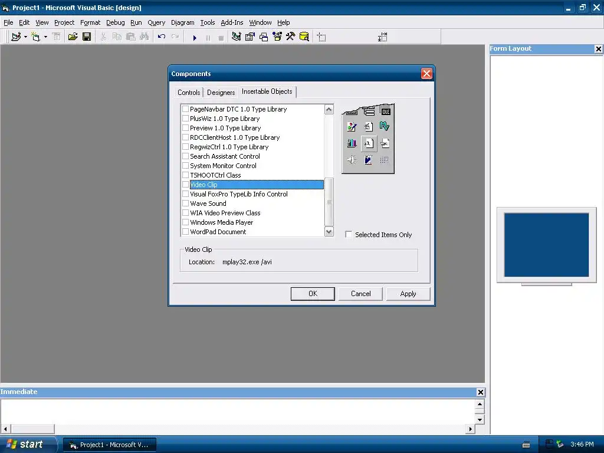Click the network connection tray icon
Viewport: 604px width, 453px height.
[560, 444]
